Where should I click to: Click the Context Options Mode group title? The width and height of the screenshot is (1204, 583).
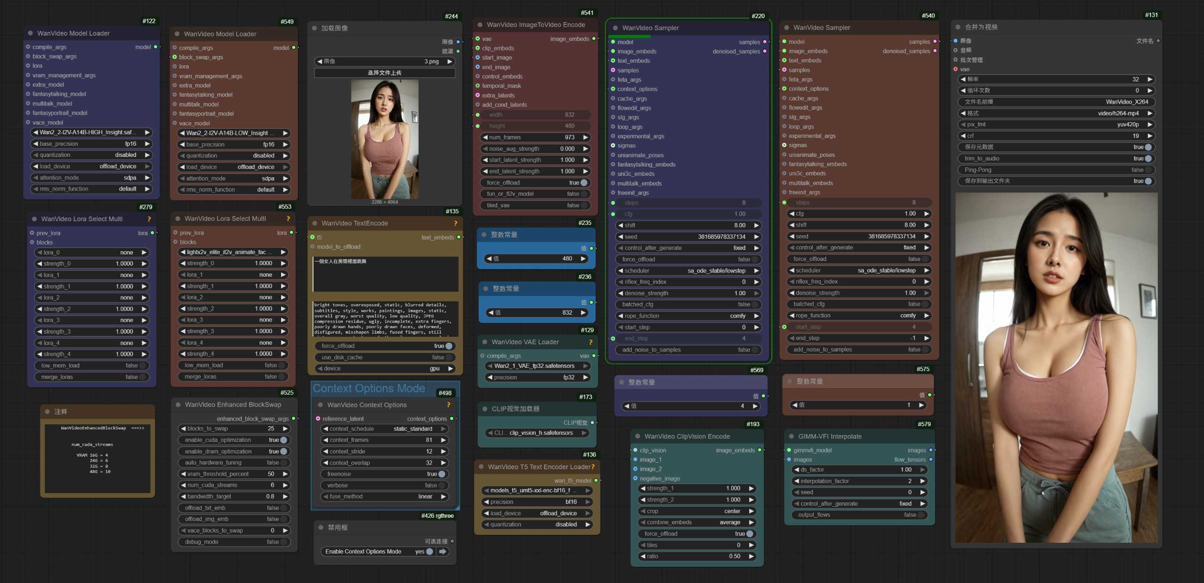[369, 389]
